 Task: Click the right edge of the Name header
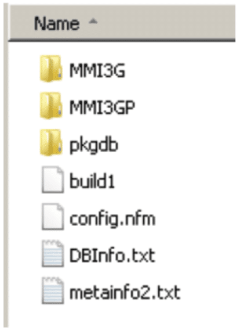click(234, 23)
